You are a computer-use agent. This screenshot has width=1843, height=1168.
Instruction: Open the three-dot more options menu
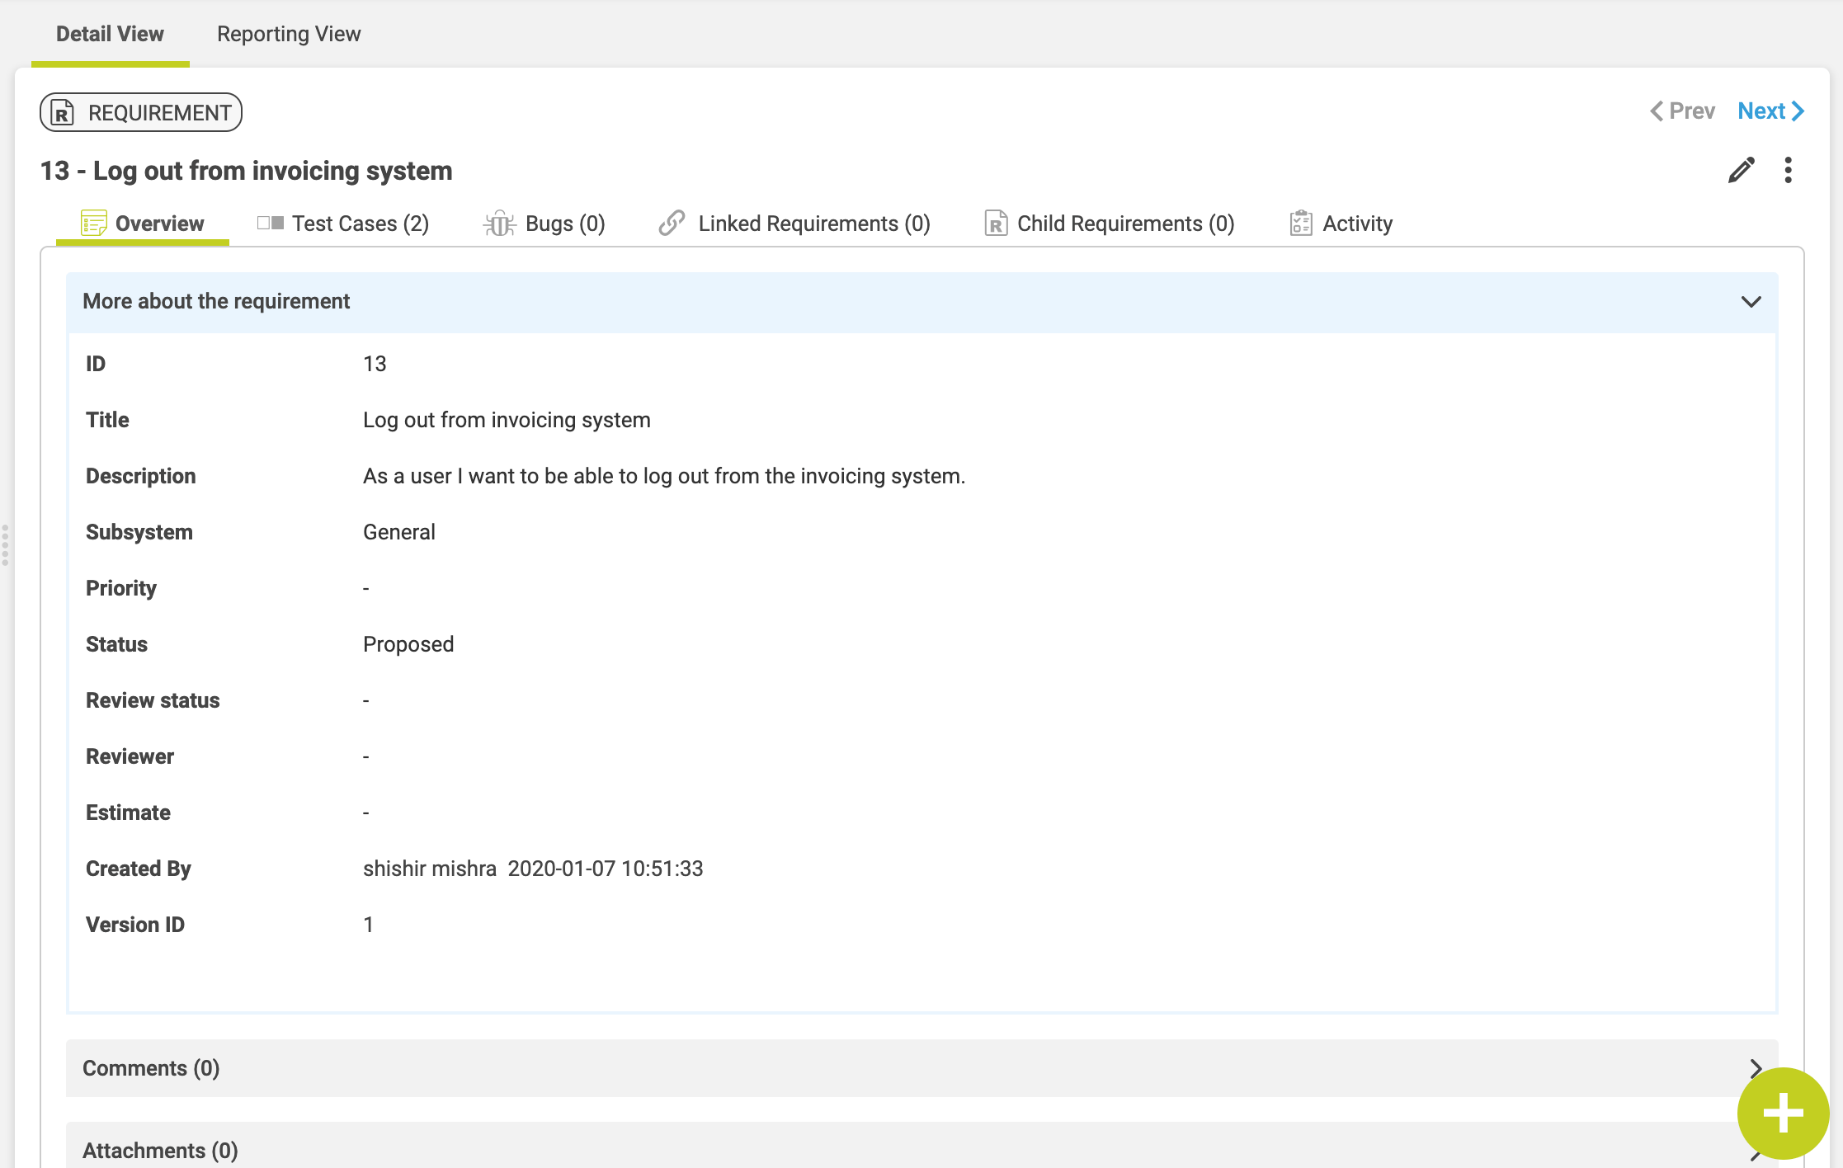coord(1788,170)
